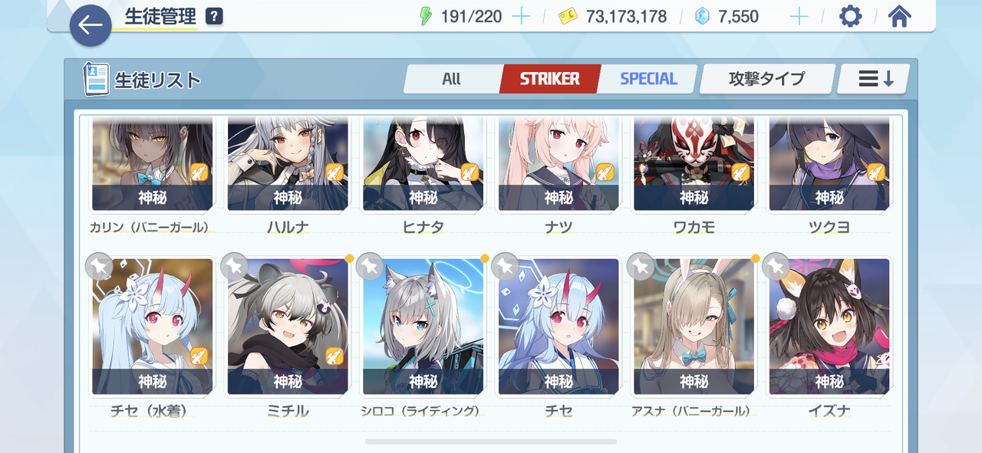Switch to the All tab
Image resolution: width=982 pixels, height=453 pixels.
tap(452, 79)
